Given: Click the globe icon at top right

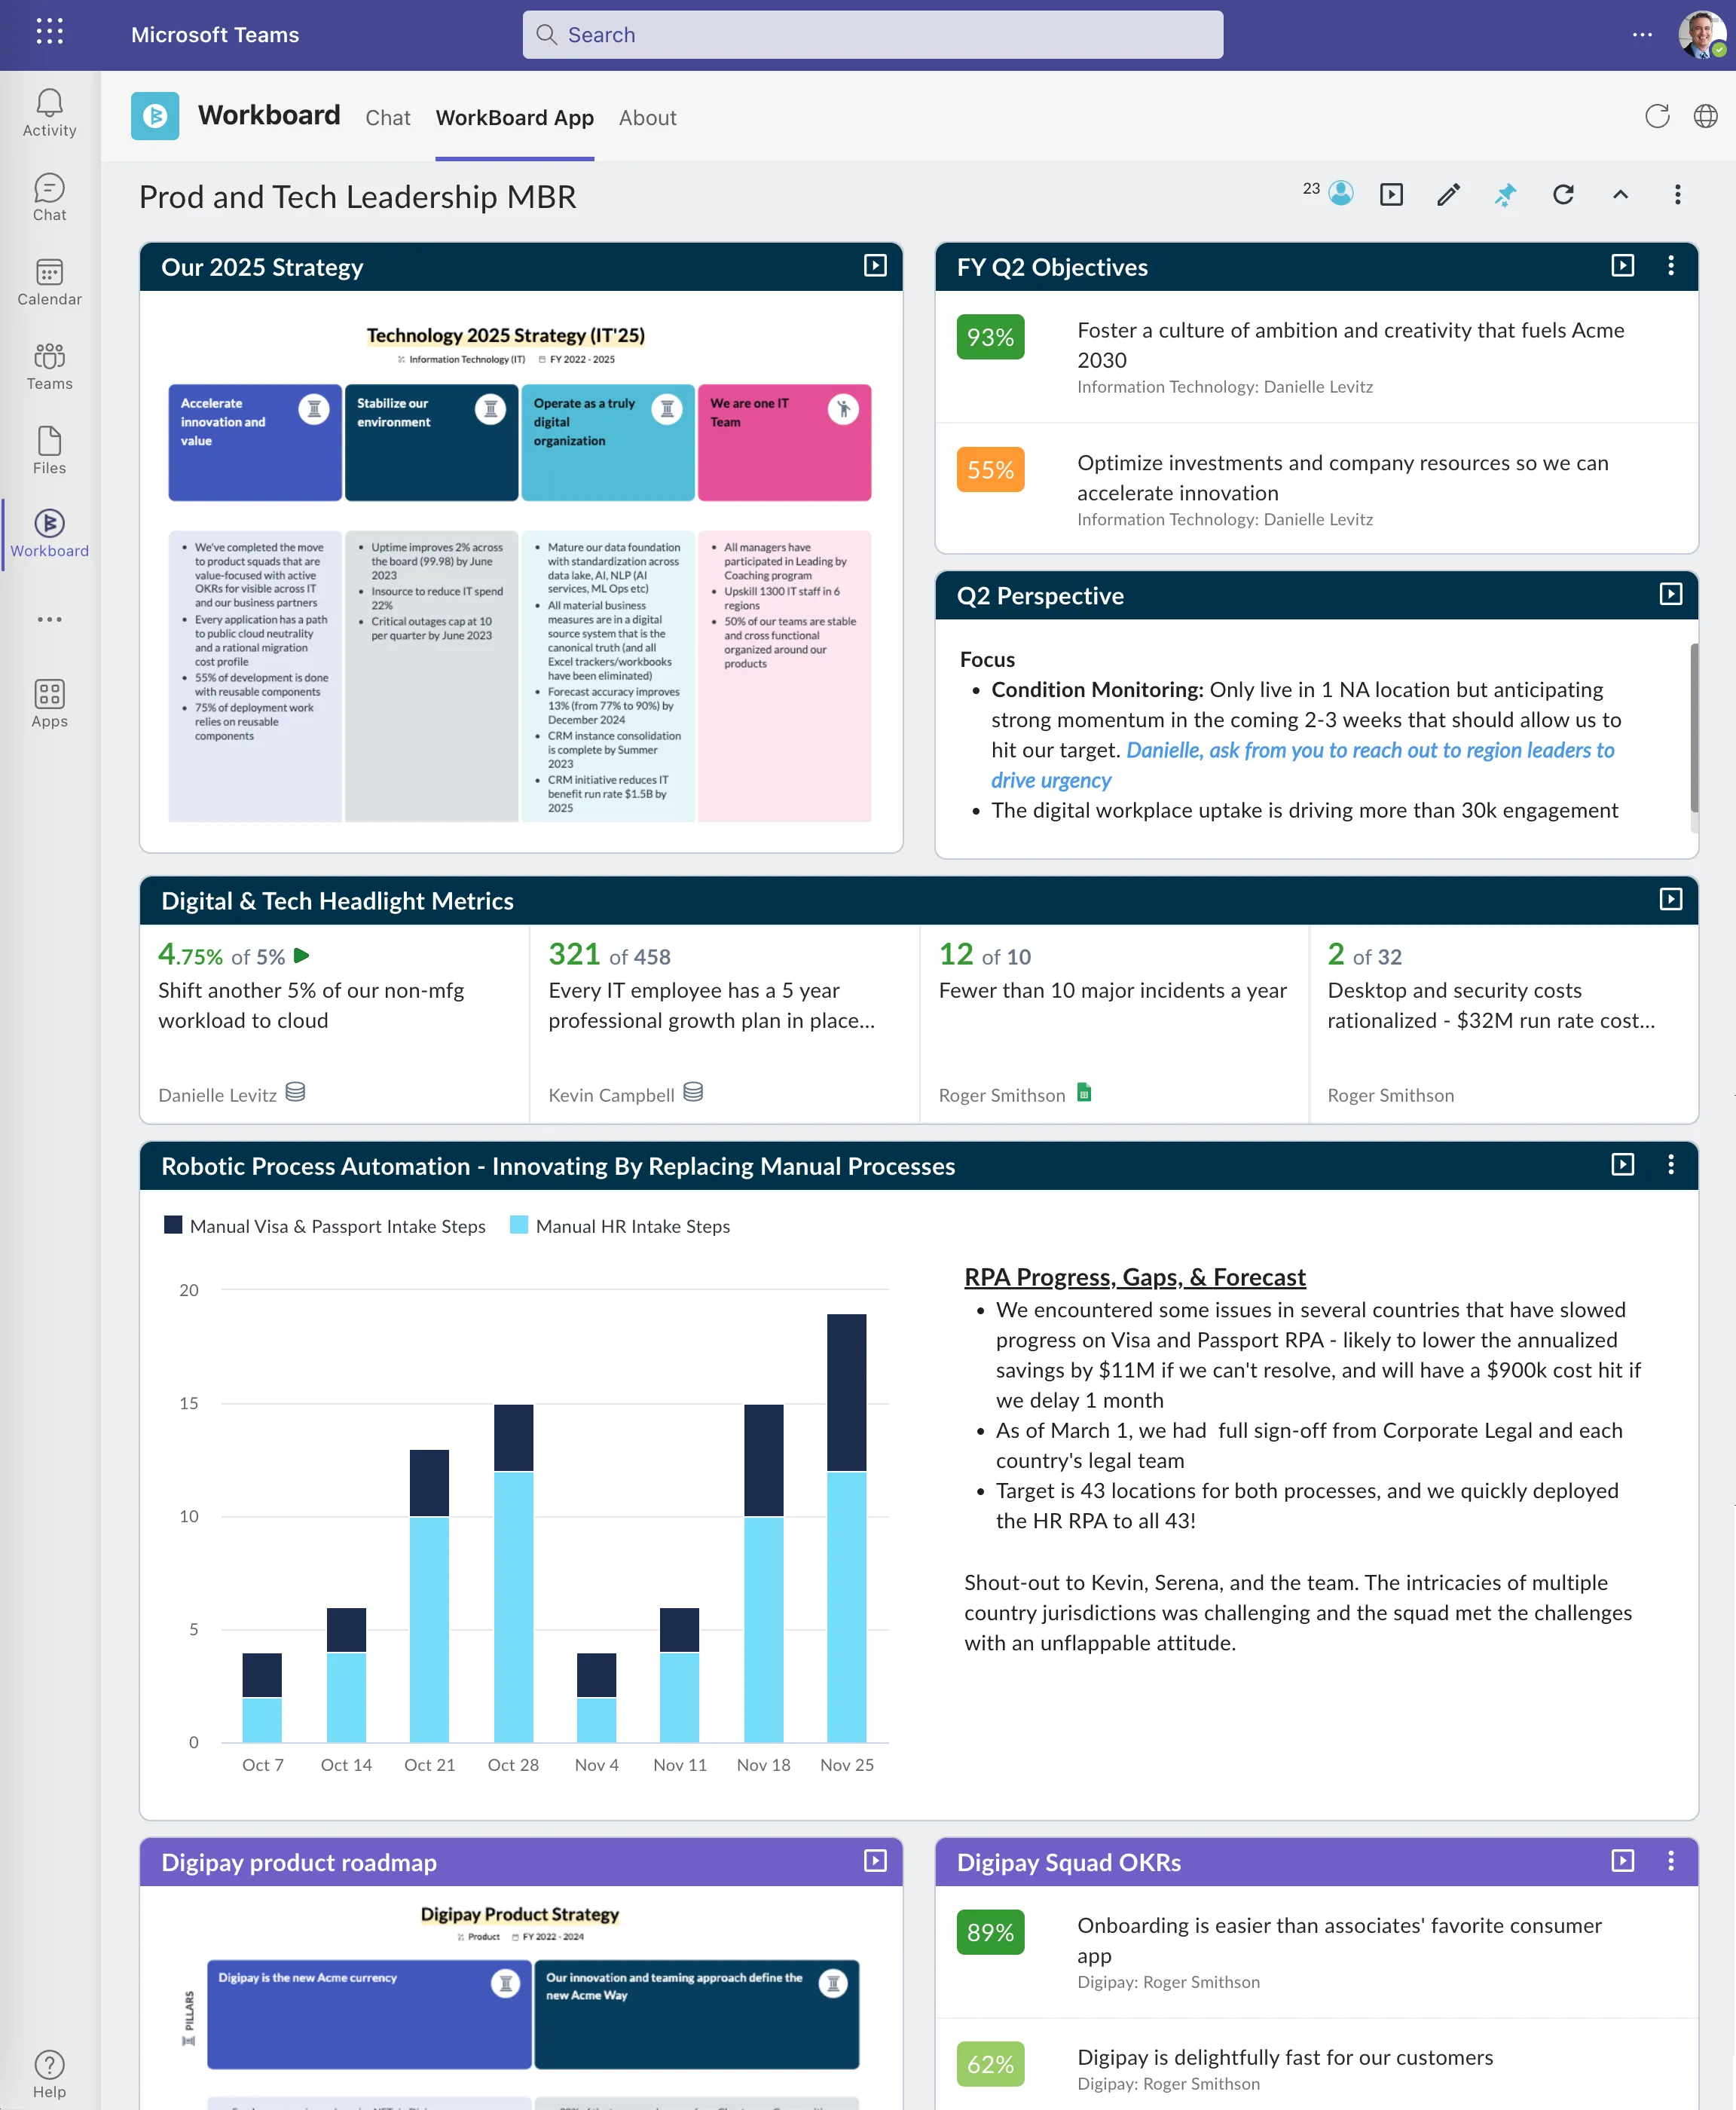Looking at the screenshot, I should coord(1705,117).
